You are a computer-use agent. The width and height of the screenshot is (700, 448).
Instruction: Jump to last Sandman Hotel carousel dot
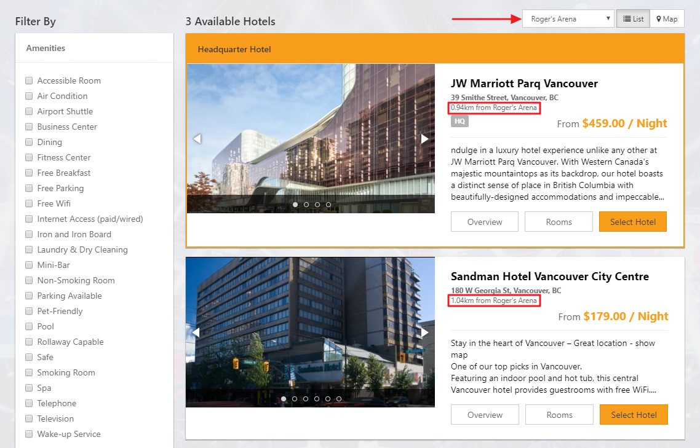point(339,398)
